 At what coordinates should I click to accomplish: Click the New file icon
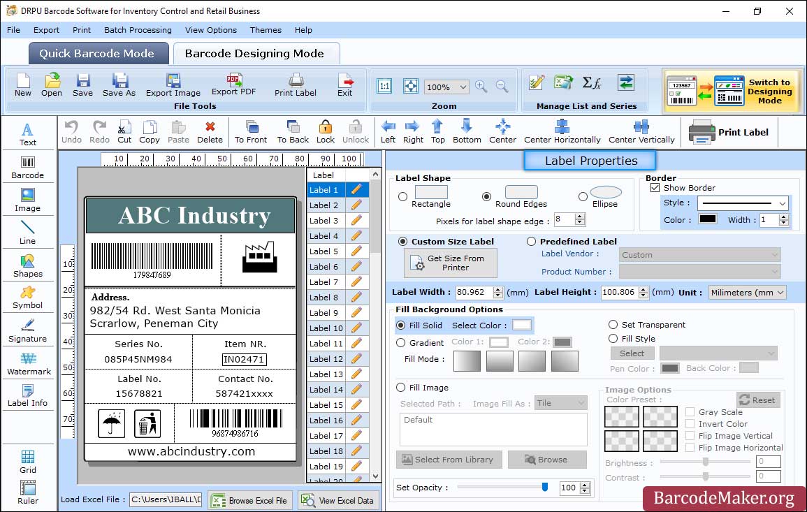(x=23, y=85)
